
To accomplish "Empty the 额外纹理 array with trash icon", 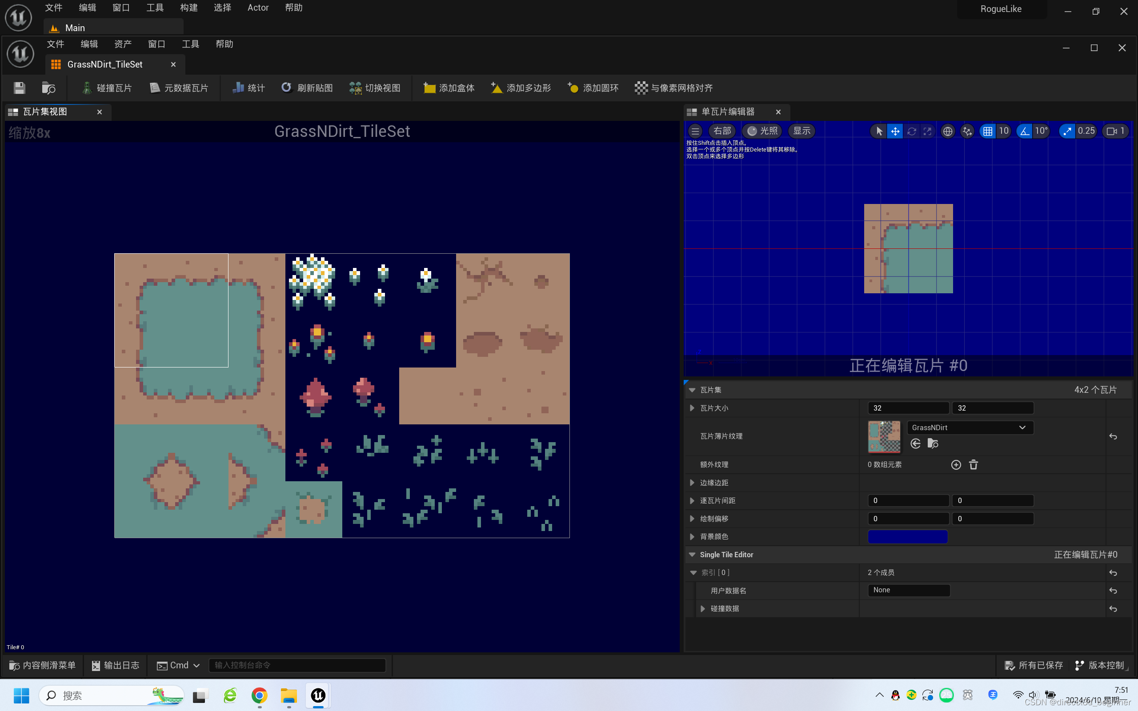I will tap(974, 465).
